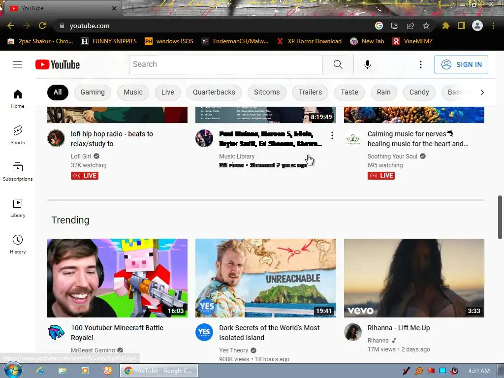Image resolution: width=504 pixels, height=378 pixels.
Task: Open Shorts in sidebar
Action: (x=18, y=135)
